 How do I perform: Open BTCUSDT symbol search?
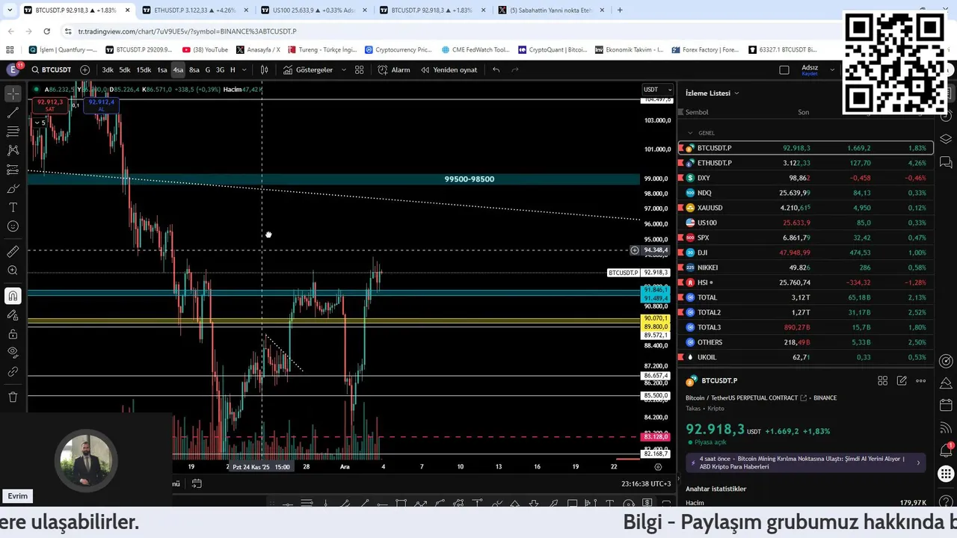tap(50, 69)
